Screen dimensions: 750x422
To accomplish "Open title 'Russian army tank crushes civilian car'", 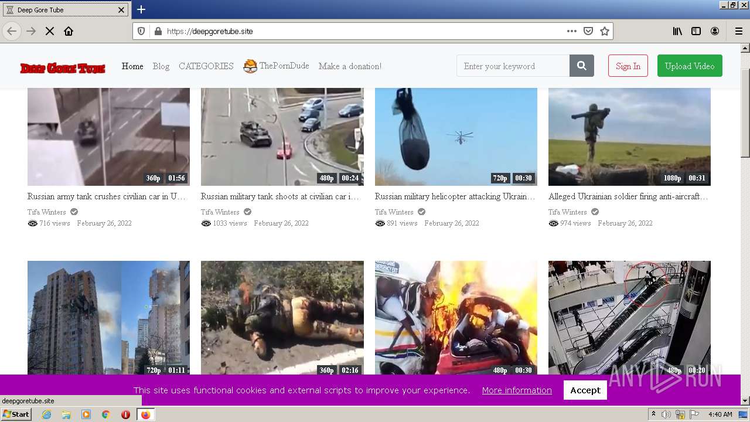I will pos(107,196).
